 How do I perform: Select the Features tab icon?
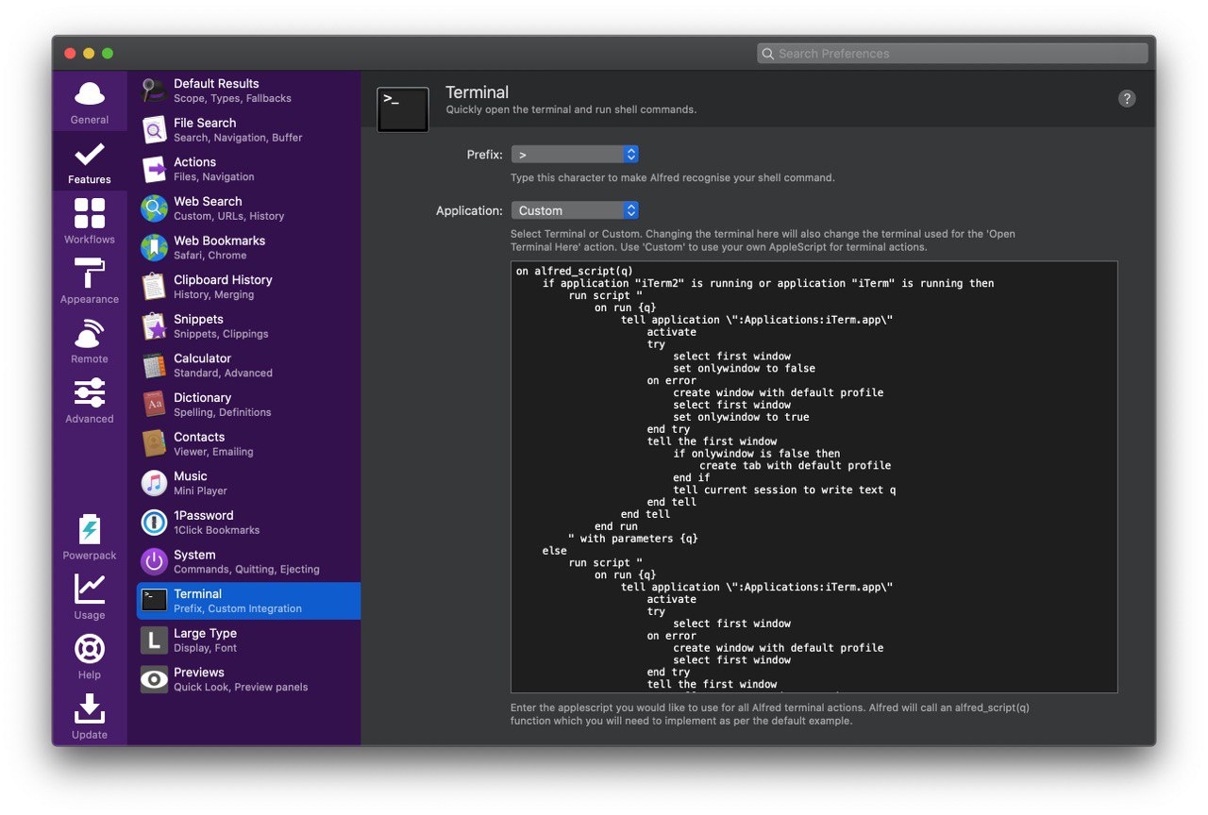pos(90,162)
